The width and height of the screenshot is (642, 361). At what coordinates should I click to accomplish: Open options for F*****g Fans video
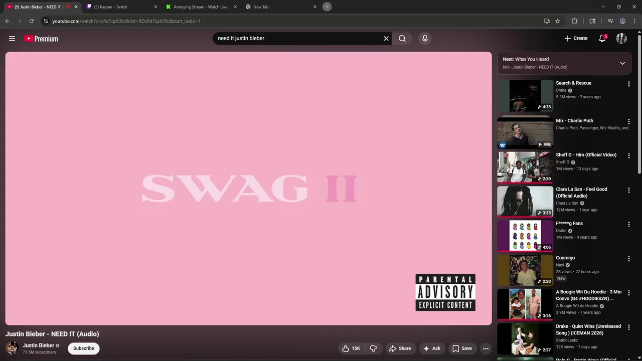click(628, 225)
